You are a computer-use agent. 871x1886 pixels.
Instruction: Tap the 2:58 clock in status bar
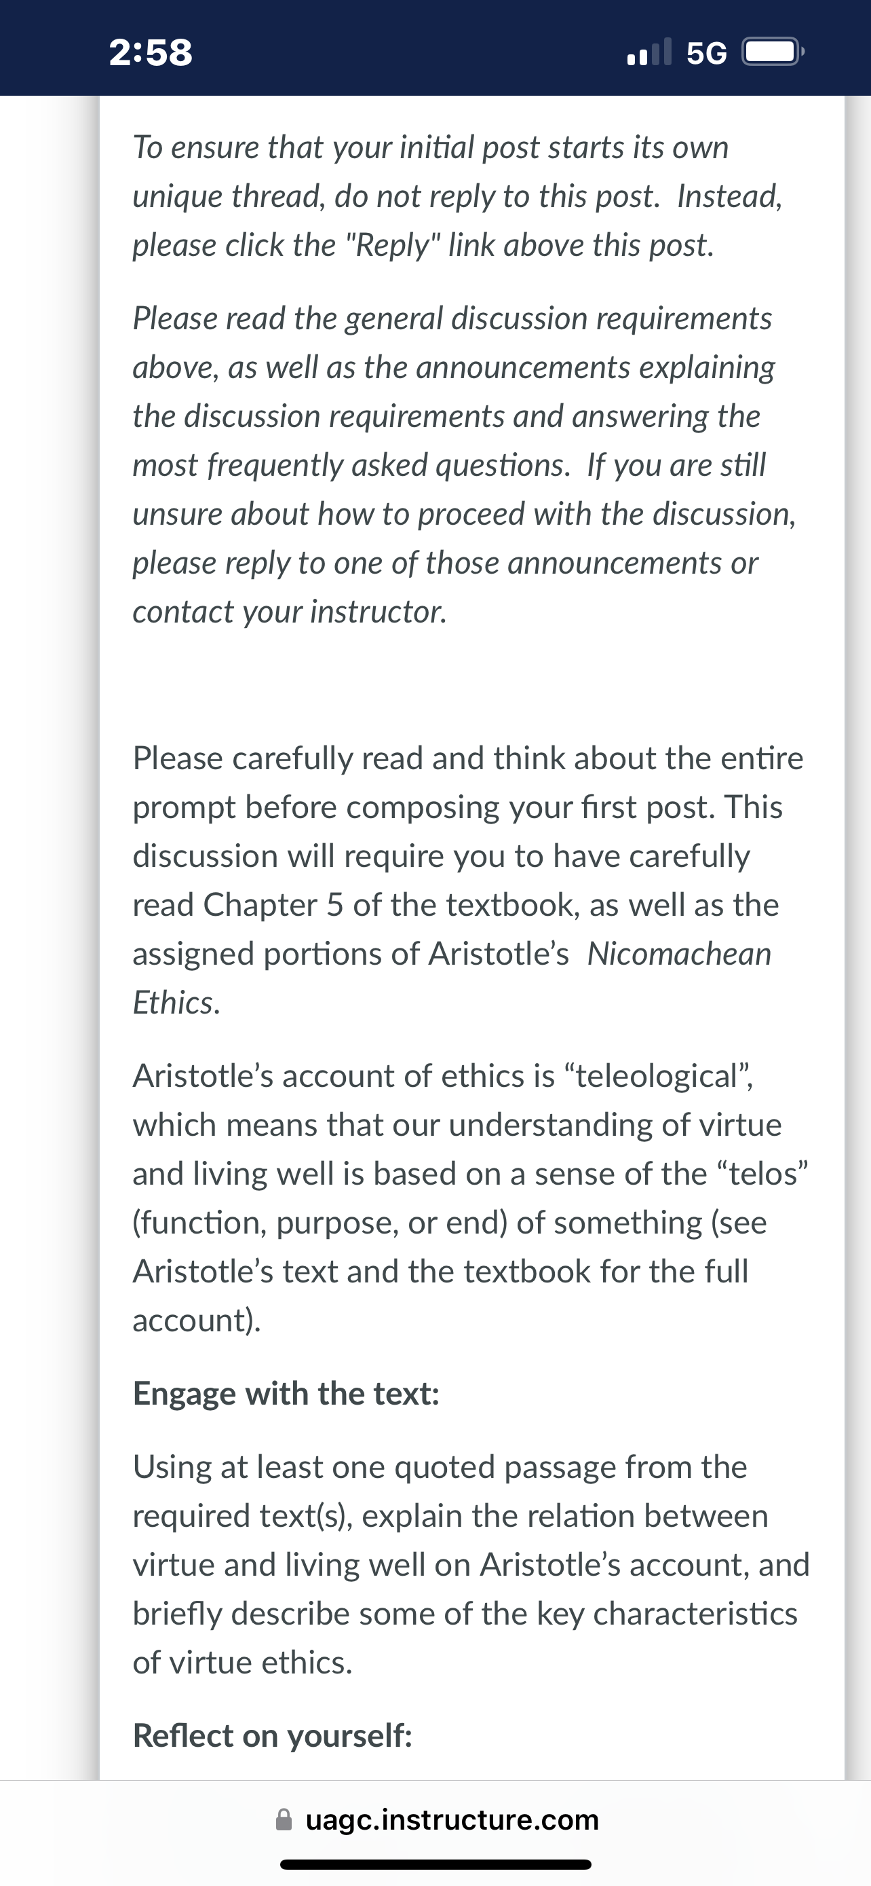click(151, 52)
